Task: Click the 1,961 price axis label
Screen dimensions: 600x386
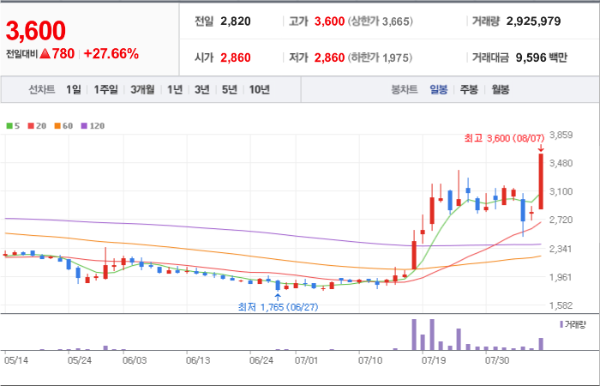Action: (561, 277)
